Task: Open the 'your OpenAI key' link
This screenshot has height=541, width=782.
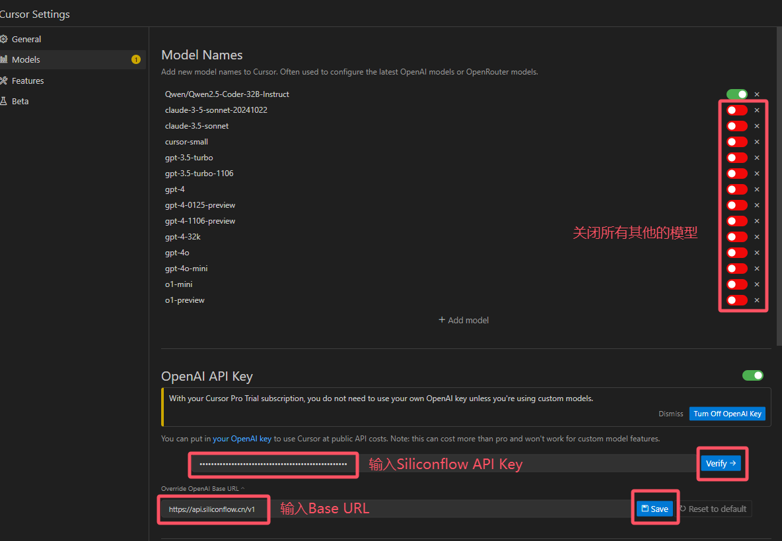Action: coord(242,438)
